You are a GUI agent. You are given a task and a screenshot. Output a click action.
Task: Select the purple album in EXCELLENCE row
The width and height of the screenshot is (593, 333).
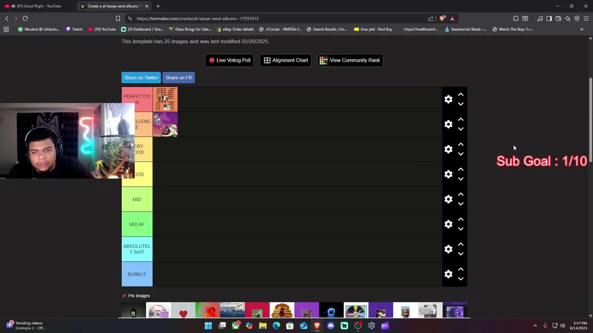click(x=165, y=124)
